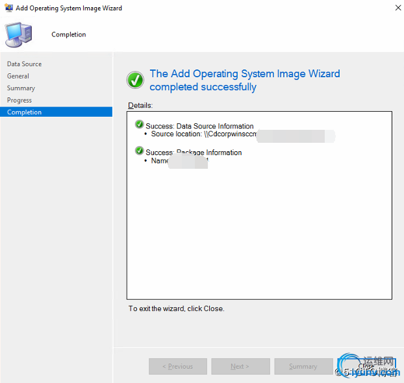The height and width of the screenshot is (383, 404).
Task: Click the 'Success: Data Source Information' line
Action: [199, 126]
